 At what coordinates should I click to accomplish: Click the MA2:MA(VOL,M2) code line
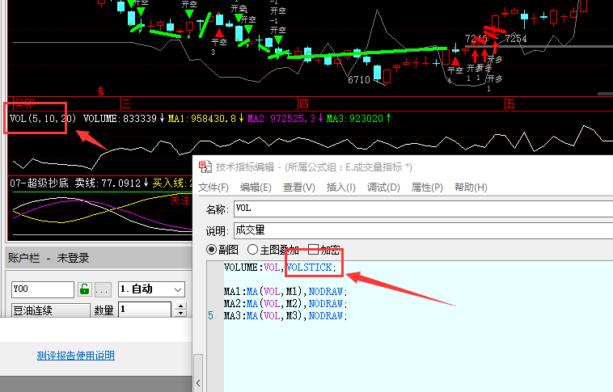click(285, 304)
